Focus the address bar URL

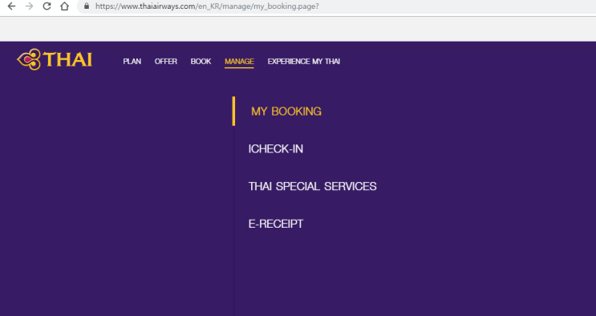207,6
